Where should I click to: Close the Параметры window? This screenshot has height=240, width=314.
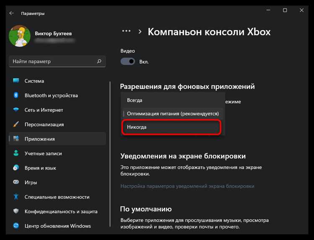pyautogui.click(x=301, y=10)
